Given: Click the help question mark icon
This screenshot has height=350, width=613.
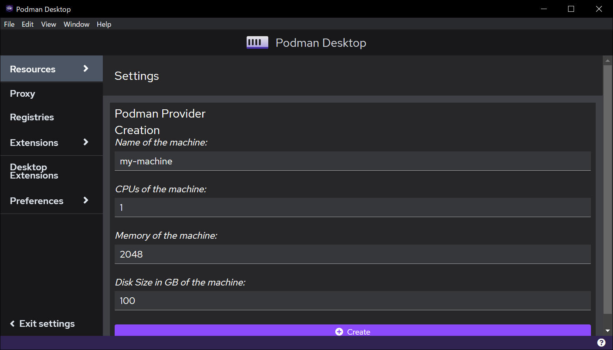Looking at the screenshot, I should (x=601, y=343).
